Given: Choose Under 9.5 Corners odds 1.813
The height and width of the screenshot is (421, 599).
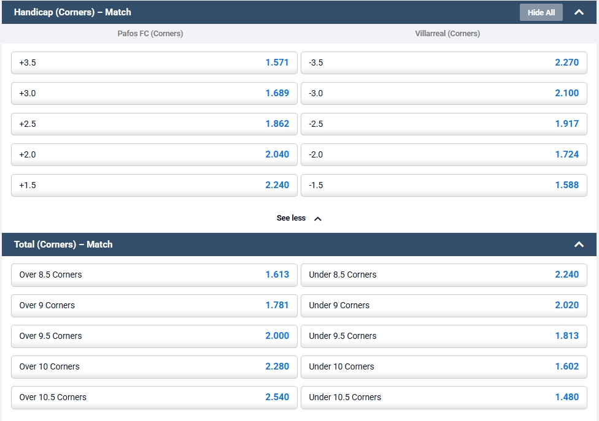Looking at the screenshot, I should [x=444, y=336].
